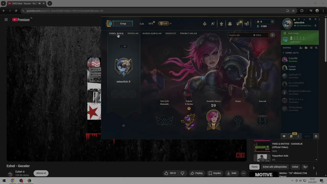Click the Grup lobby button
This screenshot has height=184, width=327.
tap(123, 24)
